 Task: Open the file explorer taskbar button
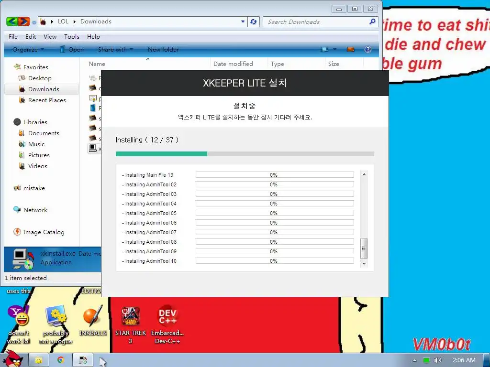(x=39, y=360)
